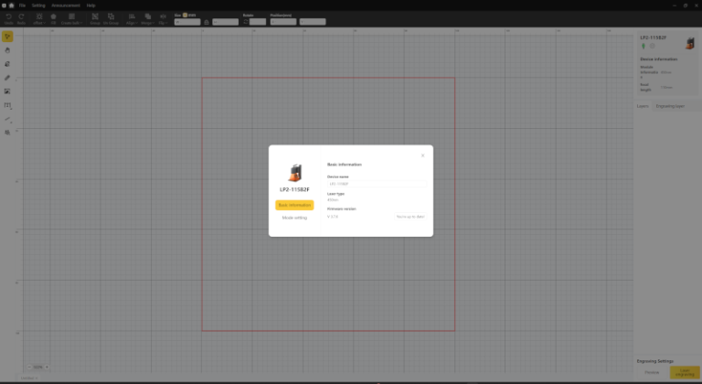The width and height of the screenshot is (702, 384).
Task: Close the device information dialog
Action: tap(422, 155)
